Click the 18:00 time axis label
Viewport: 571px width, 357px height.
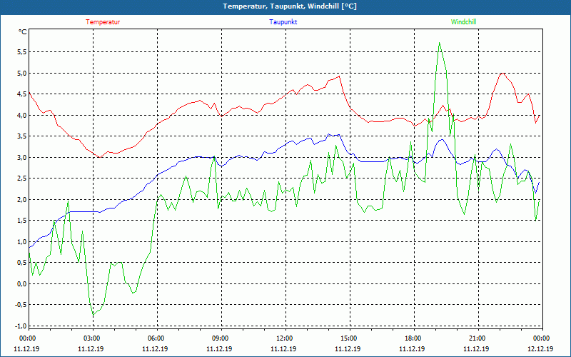pos(413,338)
